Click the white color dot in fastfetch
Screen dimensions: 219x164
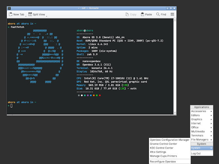(82, 95)
